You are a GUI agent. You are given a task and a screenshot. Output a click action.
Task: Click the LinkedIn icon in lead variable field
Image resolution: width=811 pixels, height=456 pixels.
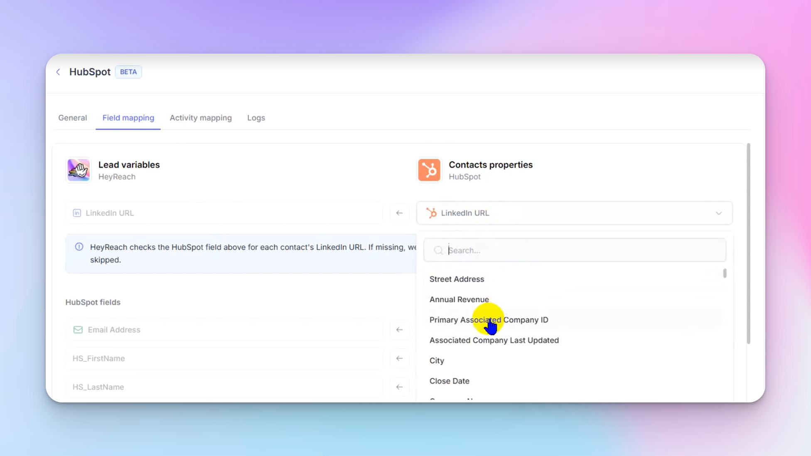point(77,213)
